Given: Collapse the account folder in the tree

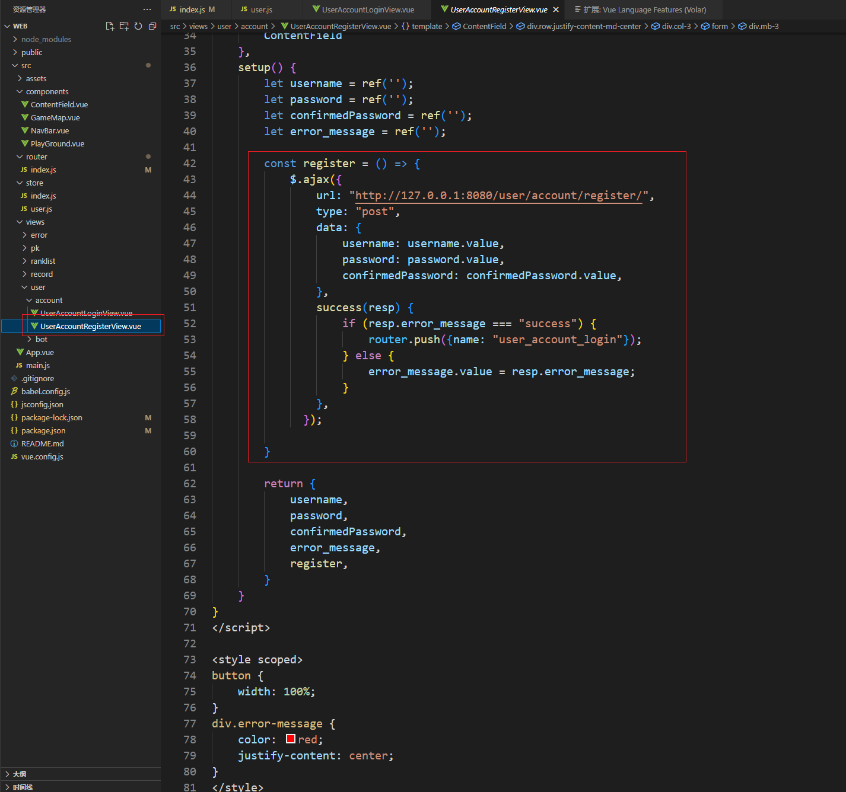Looking at the screenshot, I should click(49, 300).
